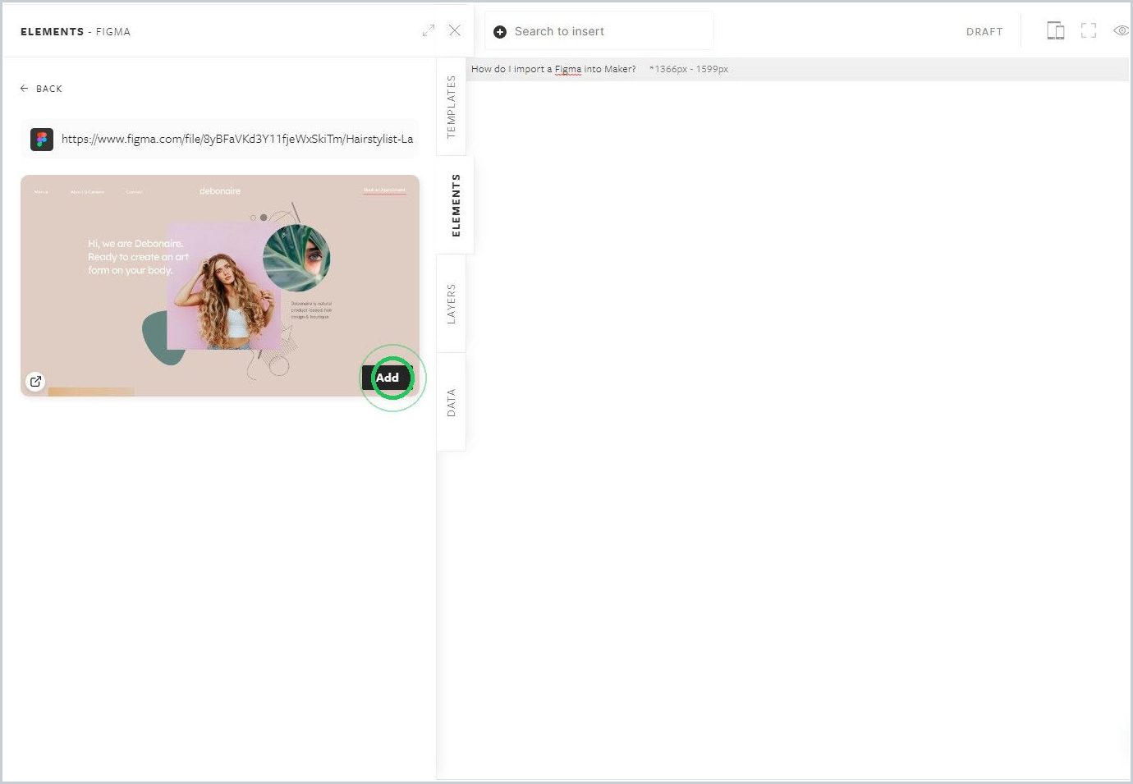Image resolution: width=1133 pixels, height=784 pixels.
Task: Open the responsive device preview icon
Action: tap(1056, 31)
